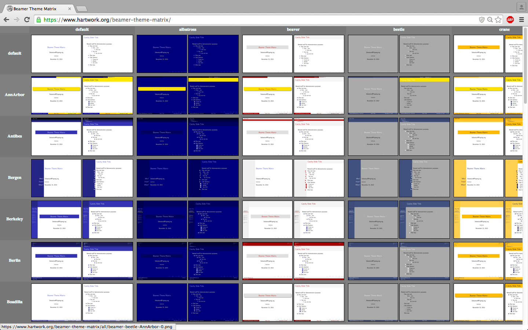The height and width of the screenshot is (330, 528).
Task: Click the 'Antibes' row label
Action: coord(15,136)
